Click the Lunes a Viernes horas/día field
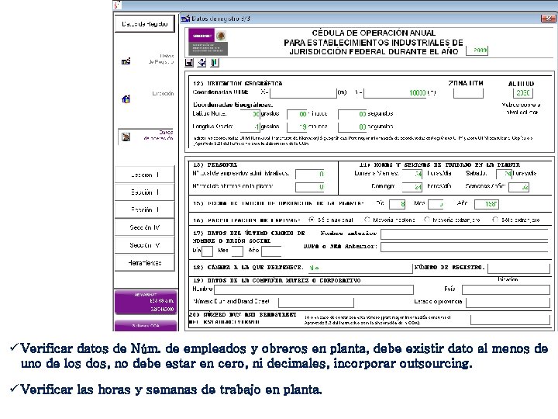The height and width of the screenshot is (419, 558). (412, 174)
